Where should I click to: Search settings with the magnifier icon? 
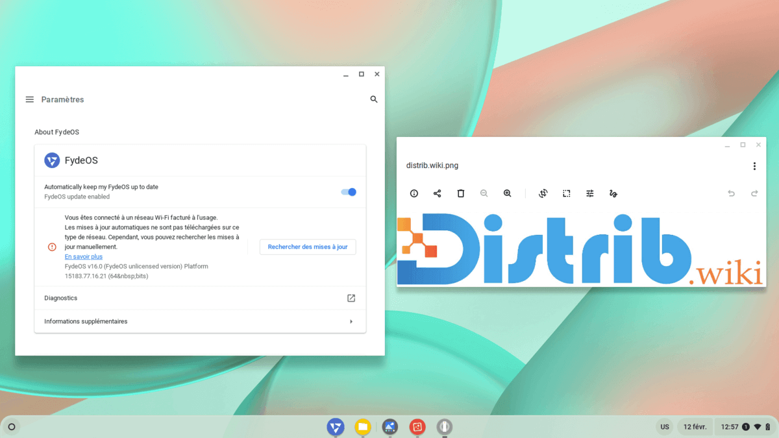pos(374,99)
